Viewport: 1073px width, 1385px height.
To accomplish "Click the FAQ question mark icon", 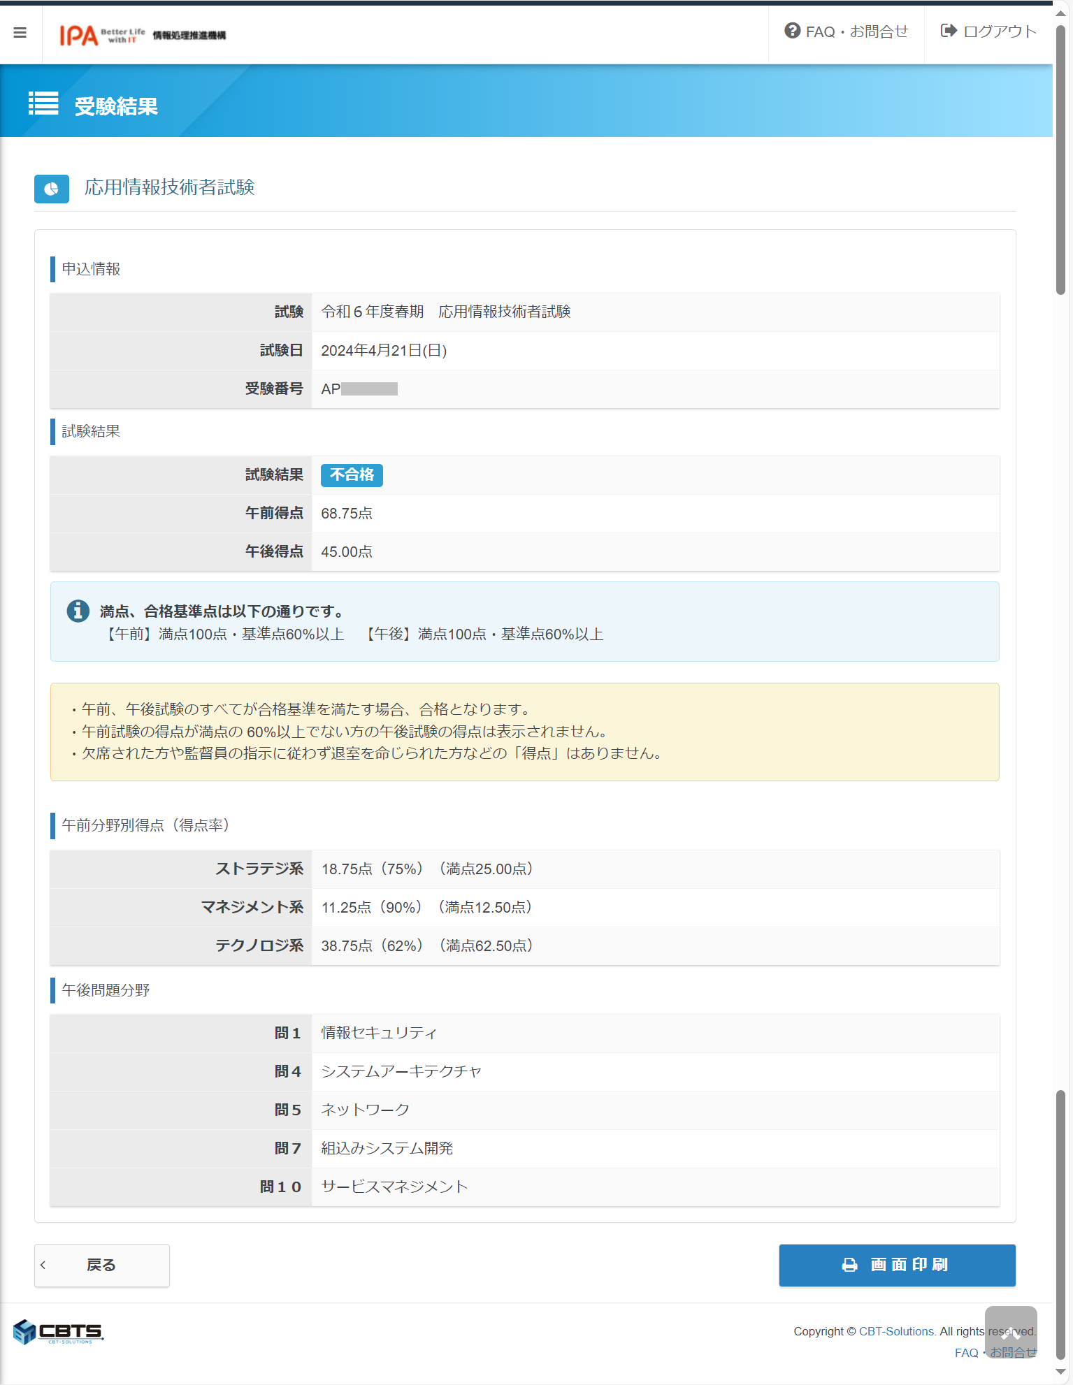I will (792, 31).
